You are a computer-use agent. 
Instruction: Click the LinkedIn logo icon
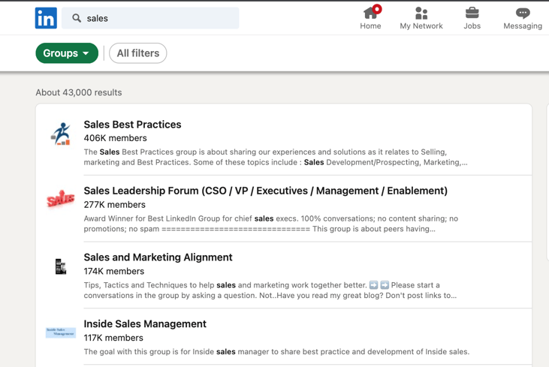(46, 18)
